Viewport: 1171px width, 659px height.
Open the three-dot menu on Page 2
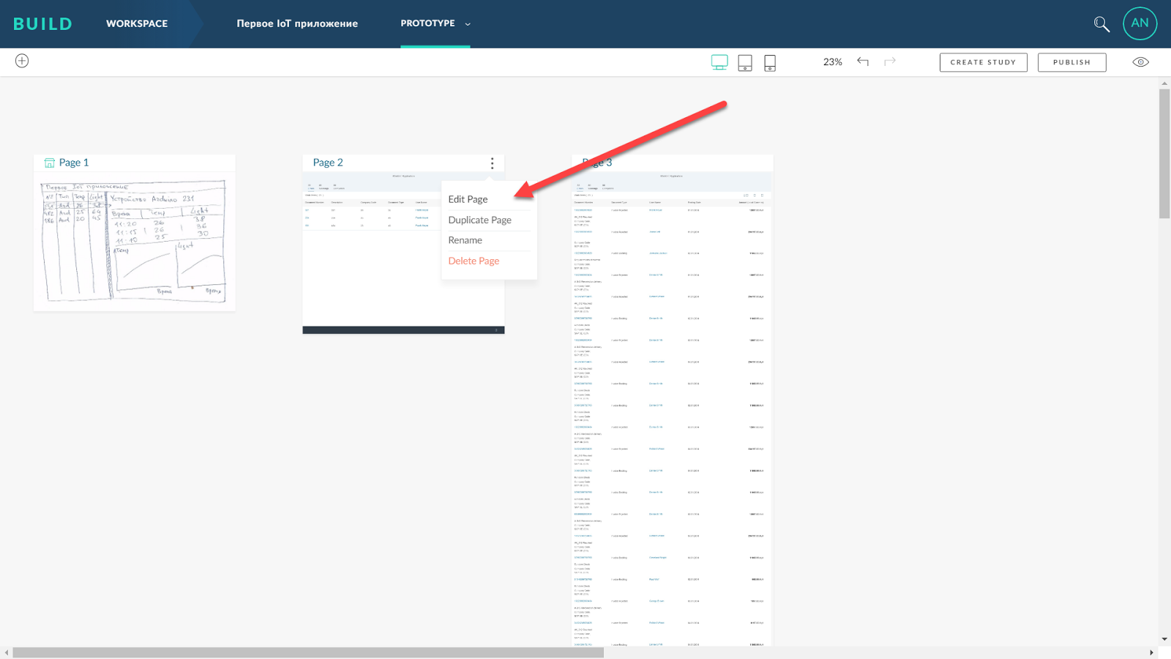tap(493, 163)
